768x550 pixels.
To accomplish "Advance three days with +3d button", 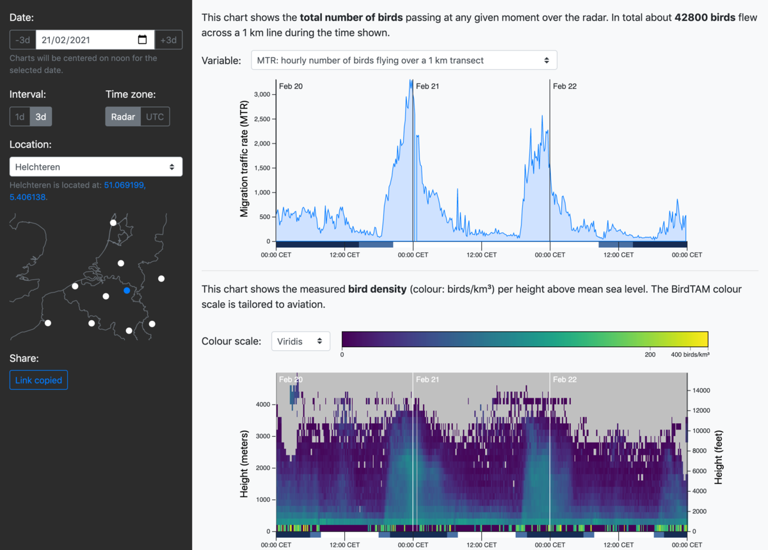I will [x=168, y=40].
